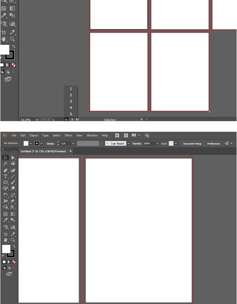Swap fill and stroke in Untitled-3 toolbar
The height and width of the screenshot is (304, 237).
[14, 247]
